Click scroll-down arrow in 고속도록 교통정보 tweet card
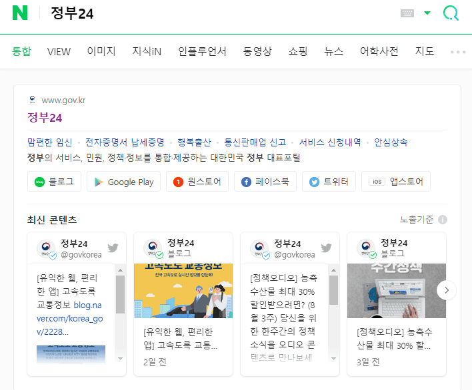The height and width of the screenshot is (390, 472). 121,359
